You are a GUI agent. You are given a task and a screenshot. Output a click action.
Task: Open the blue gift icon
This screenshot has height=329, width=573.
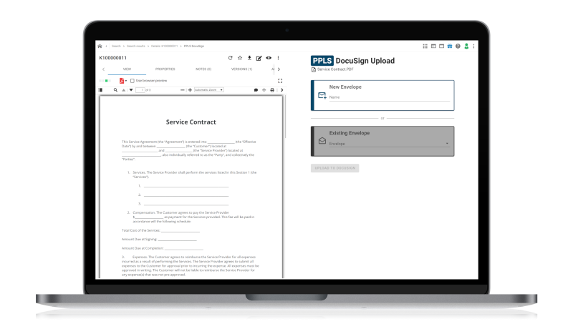450,46
